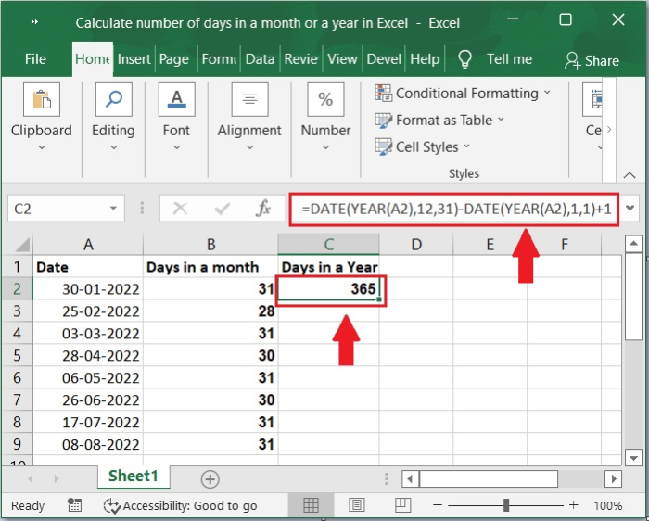
Task: Open the Font group icon
Action: [x=177, y=99]
